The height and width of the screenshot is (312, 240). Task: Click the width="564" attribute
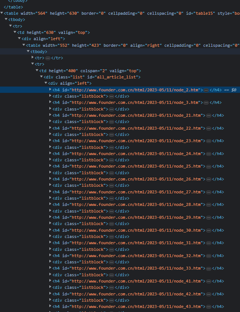coord(34,13)
